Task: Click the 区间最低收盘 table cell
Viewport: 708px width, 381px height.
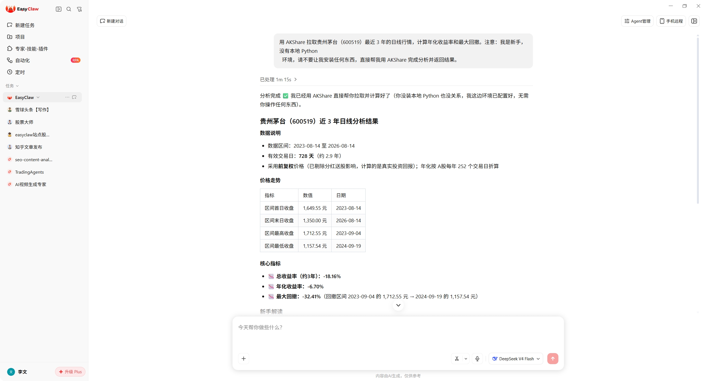Action: click(x=279, y=246)
